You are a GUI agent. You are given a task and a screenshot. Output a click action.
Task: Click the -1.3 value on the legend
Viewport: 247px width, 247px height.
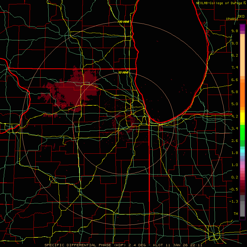pos(234,201)
